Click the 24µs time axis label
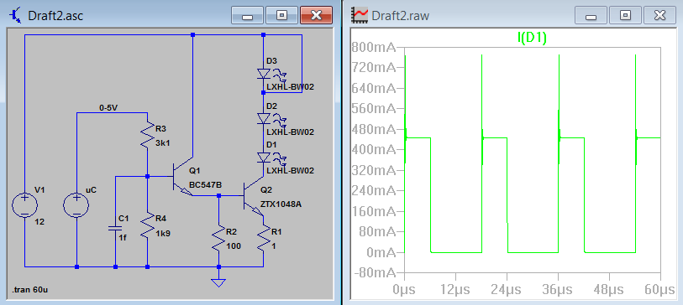This screenshot has height=305, width=683. click(x=507, y=288)
